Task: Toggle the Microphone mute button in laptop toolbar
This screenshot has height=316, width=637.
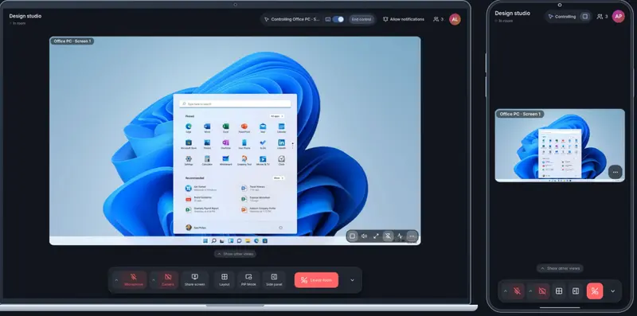Action: (134, 279)
